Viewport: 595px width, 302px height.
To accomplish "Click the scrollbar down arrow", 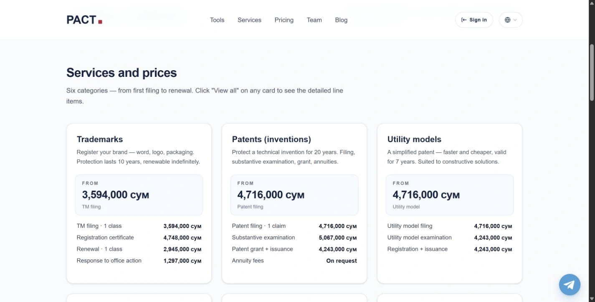I will pyautogui.click(x=592, y=298).
